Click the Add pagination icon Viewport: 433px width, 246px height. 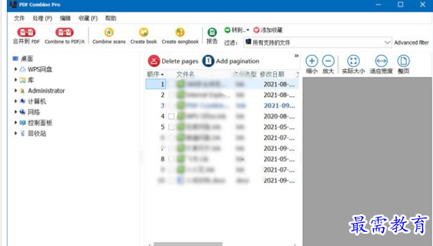[x=208, y=61]
